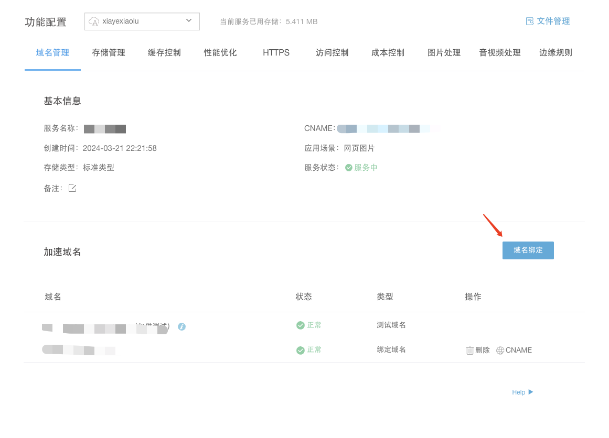Switch to the 存储管理 tab
The height and width of the screenshot is (438, 609).
[109, 52]
